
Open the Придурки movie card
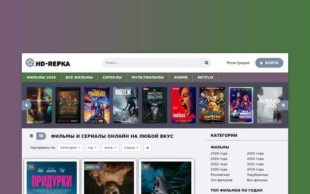pos(52,177)
